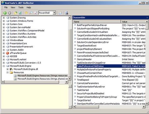Select the PresentationFramework assembly
The image size is (149, 114).
[21, 46]
